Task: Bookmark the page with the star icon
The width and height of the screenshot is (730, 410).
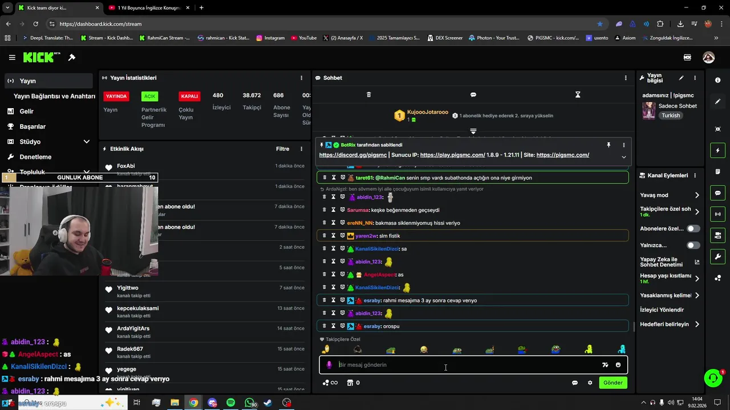Action: pyautogui.click(x=599, y=24)
